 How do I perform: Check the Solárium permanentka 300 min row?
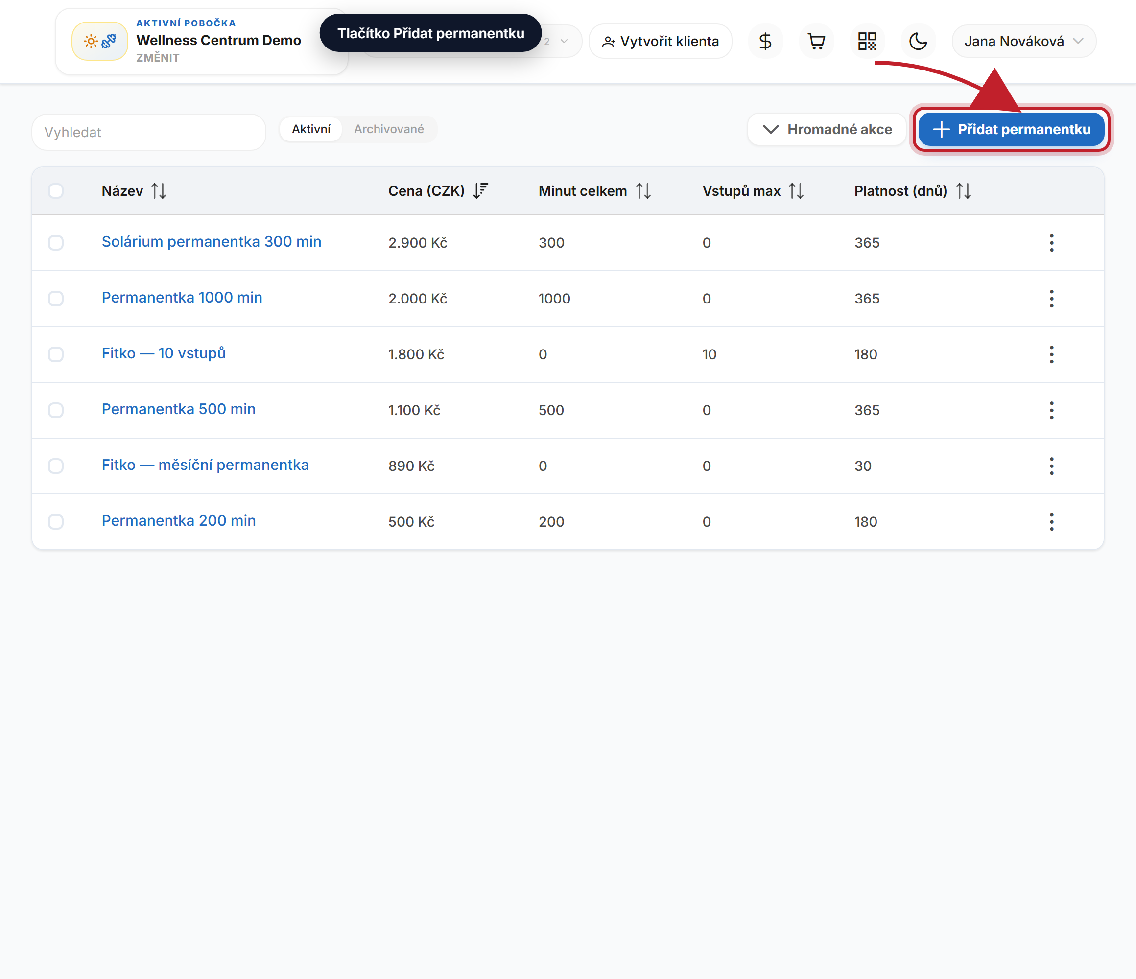56,243
